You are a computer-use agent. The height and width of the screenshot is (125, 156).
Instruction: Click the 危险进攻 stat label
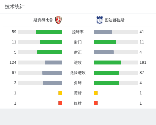click(78, 73)
